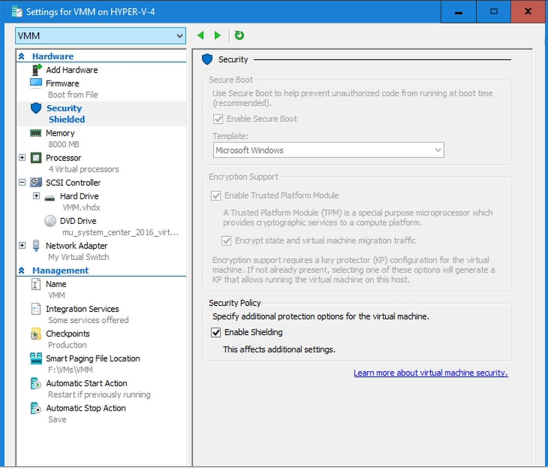Click the green forward navigation arrow

(x=218, y=36)
